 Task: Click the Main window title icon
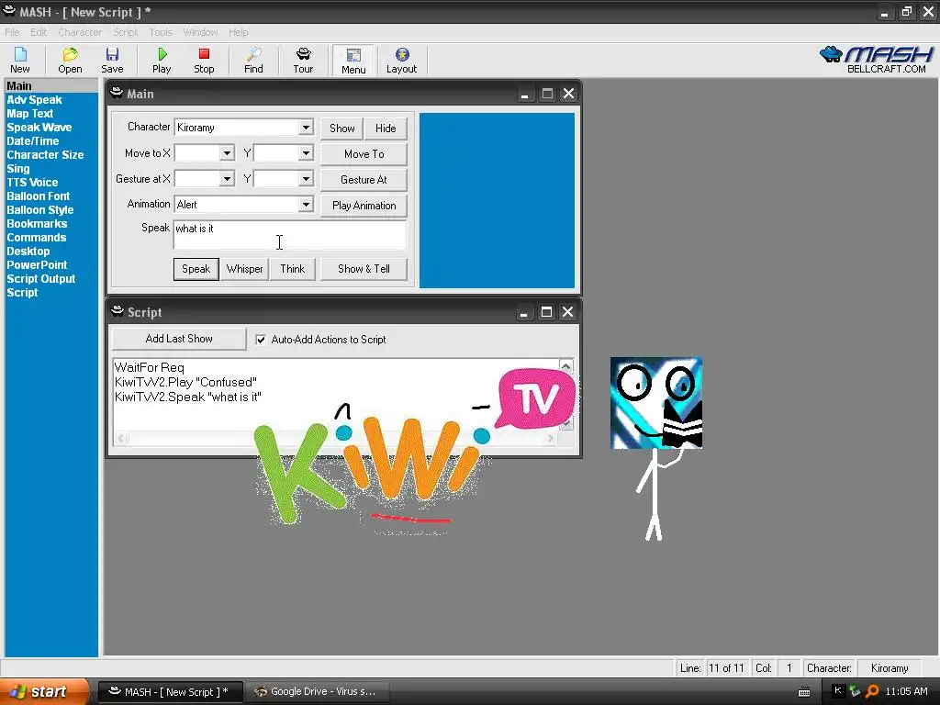point(117,93)
